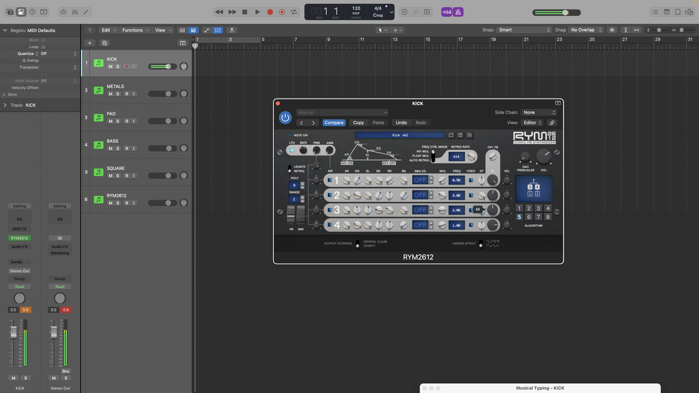Toggle the metronome click button
This screenshot has height=393, width=699.
pyautogui.click(x=458, y=12)
